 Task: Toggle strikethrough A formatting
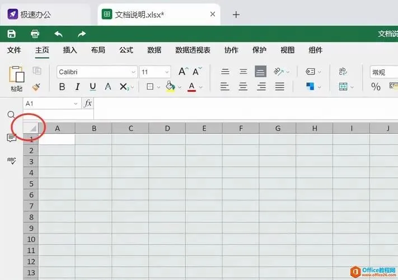pos(108,87)
